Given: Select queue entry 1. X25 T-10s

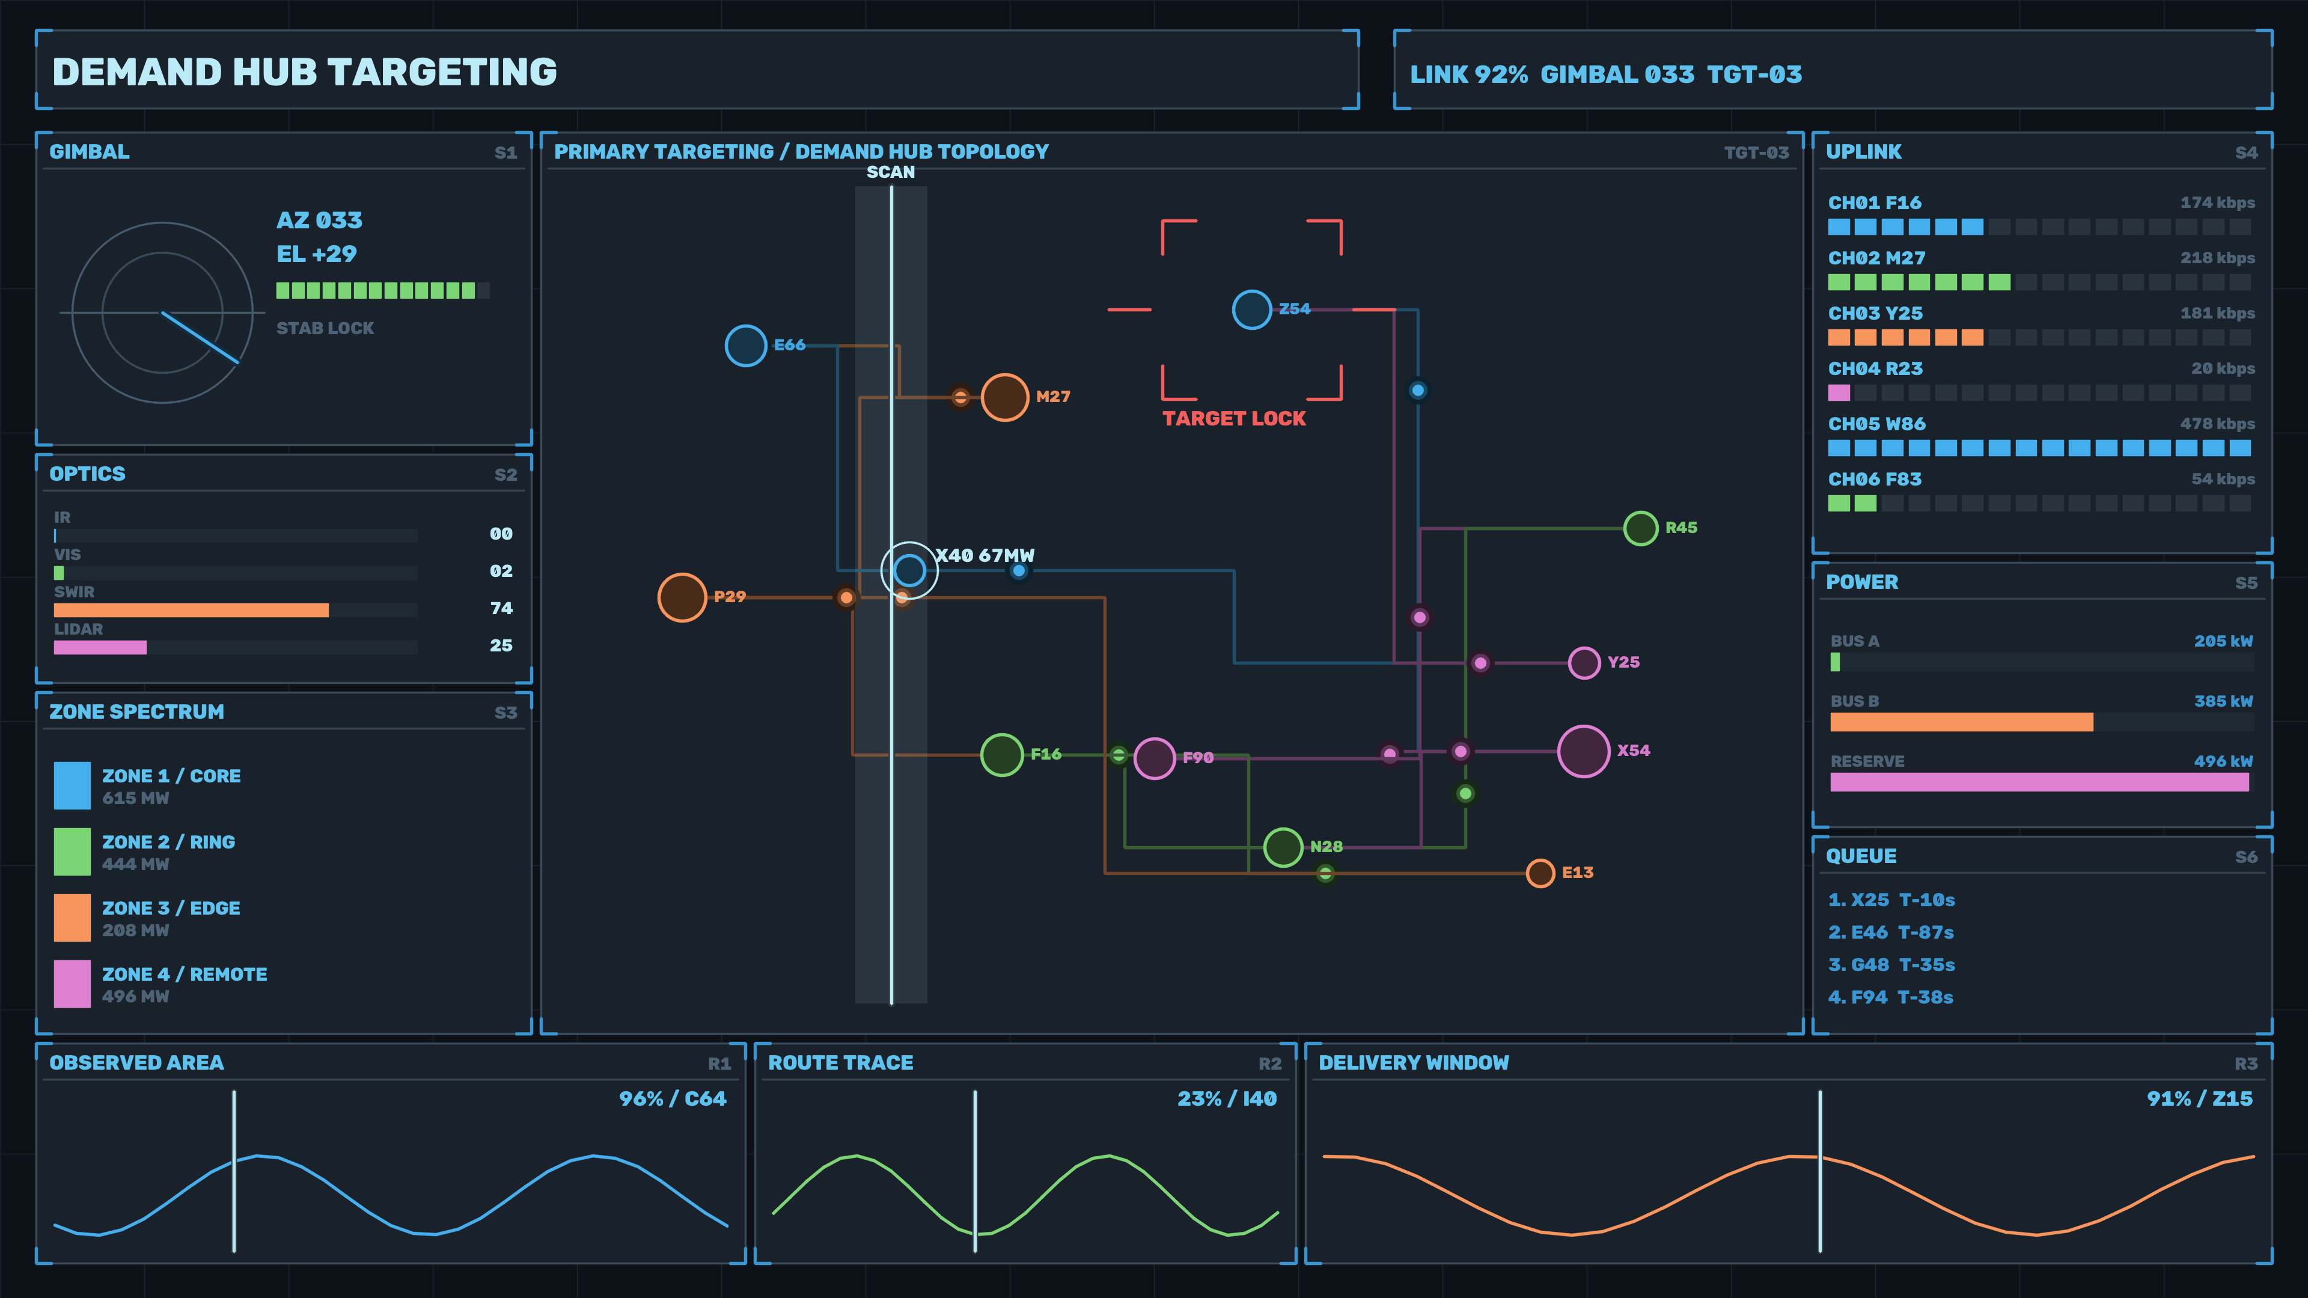Looking at the screenshot, I should coord(1891,900).
